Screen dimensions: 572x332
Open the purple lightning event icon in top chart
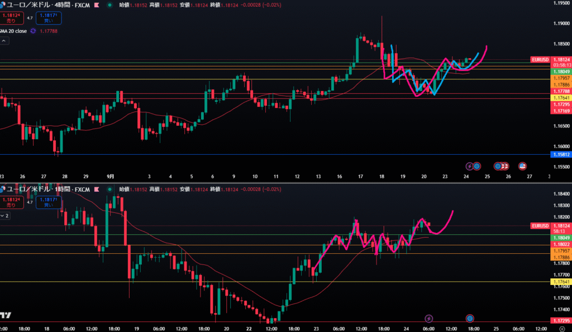point(469,165)
